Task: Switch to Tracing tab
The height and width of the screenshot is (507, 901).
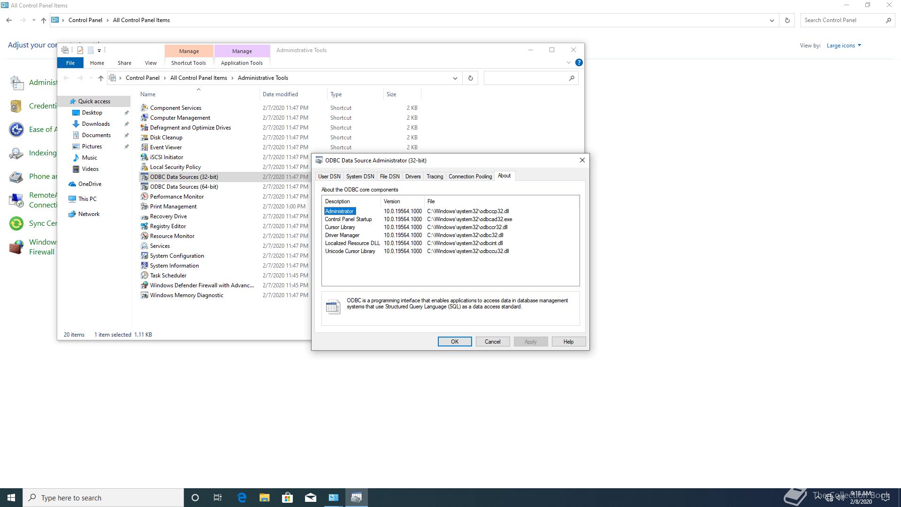Action: point(435,177)
